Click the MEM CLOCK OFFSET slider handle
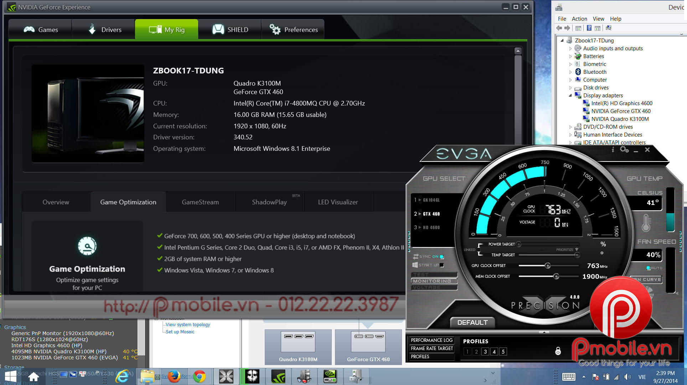The width and height of the screenshot is (687, 385). 556,276
